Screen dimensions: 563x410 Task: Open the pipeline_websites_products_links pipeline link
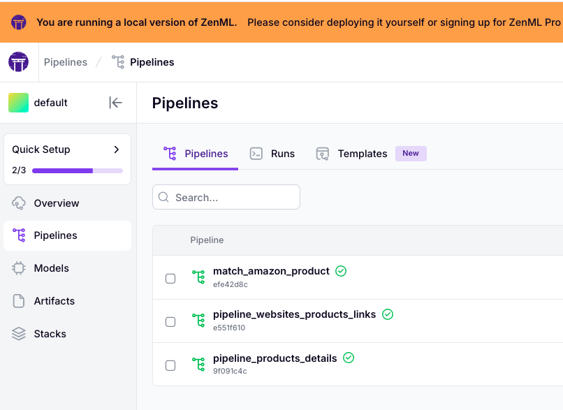pos(295,314)
